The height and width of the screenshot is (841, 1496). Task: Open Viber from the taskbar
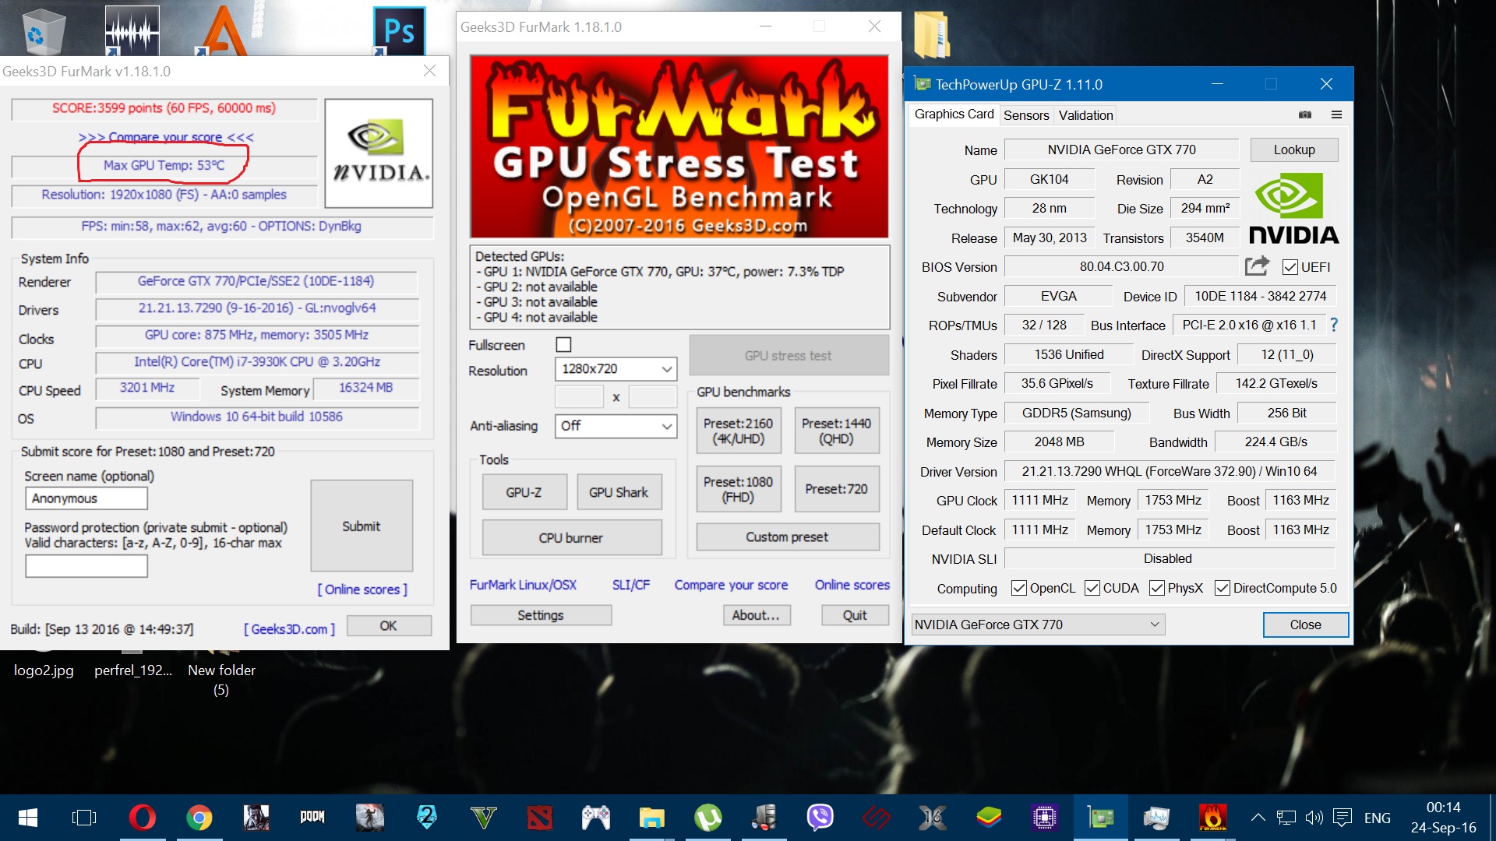820,818
